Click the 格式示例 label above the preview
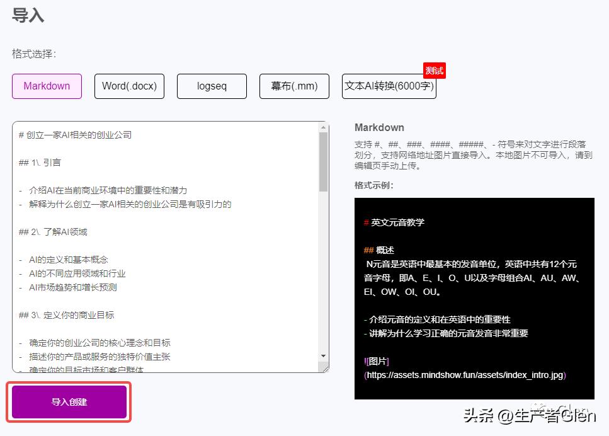The height and width of the screenshot is (436, 609). [x=373, y=186]
